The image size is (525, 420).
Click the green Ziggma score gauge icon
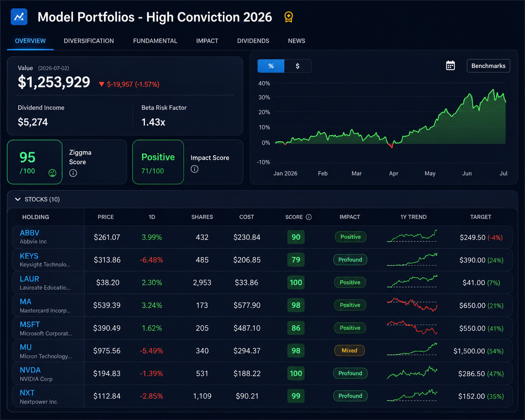pos(52,173)
